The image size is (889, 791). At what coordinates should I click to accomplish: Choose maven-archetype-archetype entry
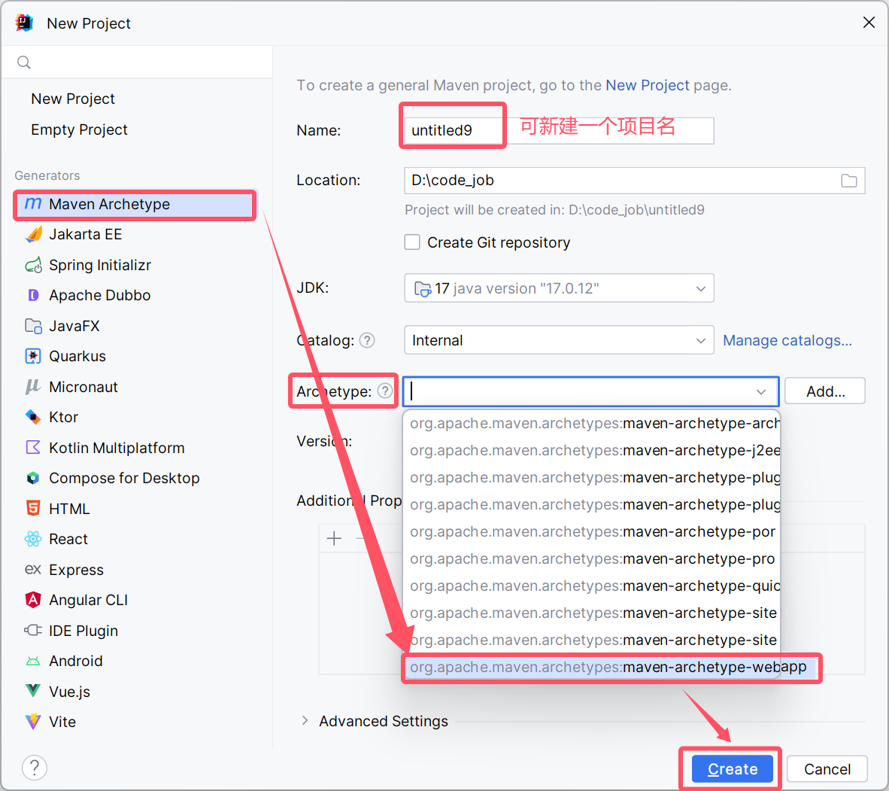click(591, 423)
